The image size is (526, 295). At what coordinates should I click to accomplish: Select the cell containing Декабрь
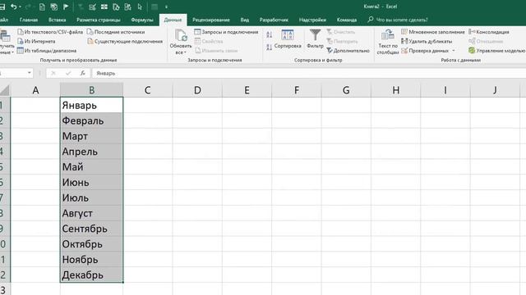pyautogui.click(x=91, y=275)
